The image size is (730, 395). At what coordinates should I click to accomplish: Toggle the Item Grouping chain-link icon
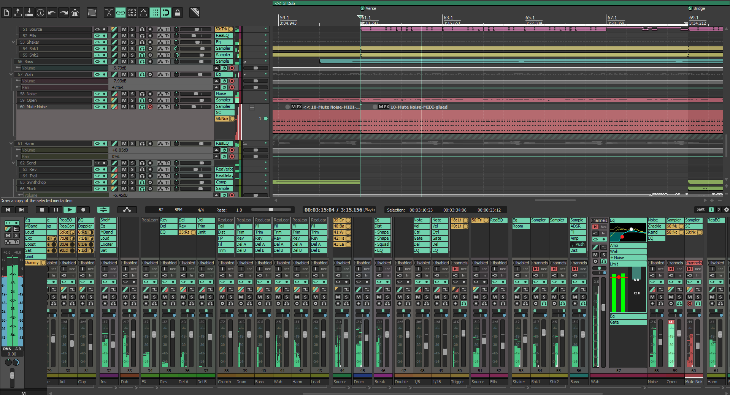click(x=121, y=13)
